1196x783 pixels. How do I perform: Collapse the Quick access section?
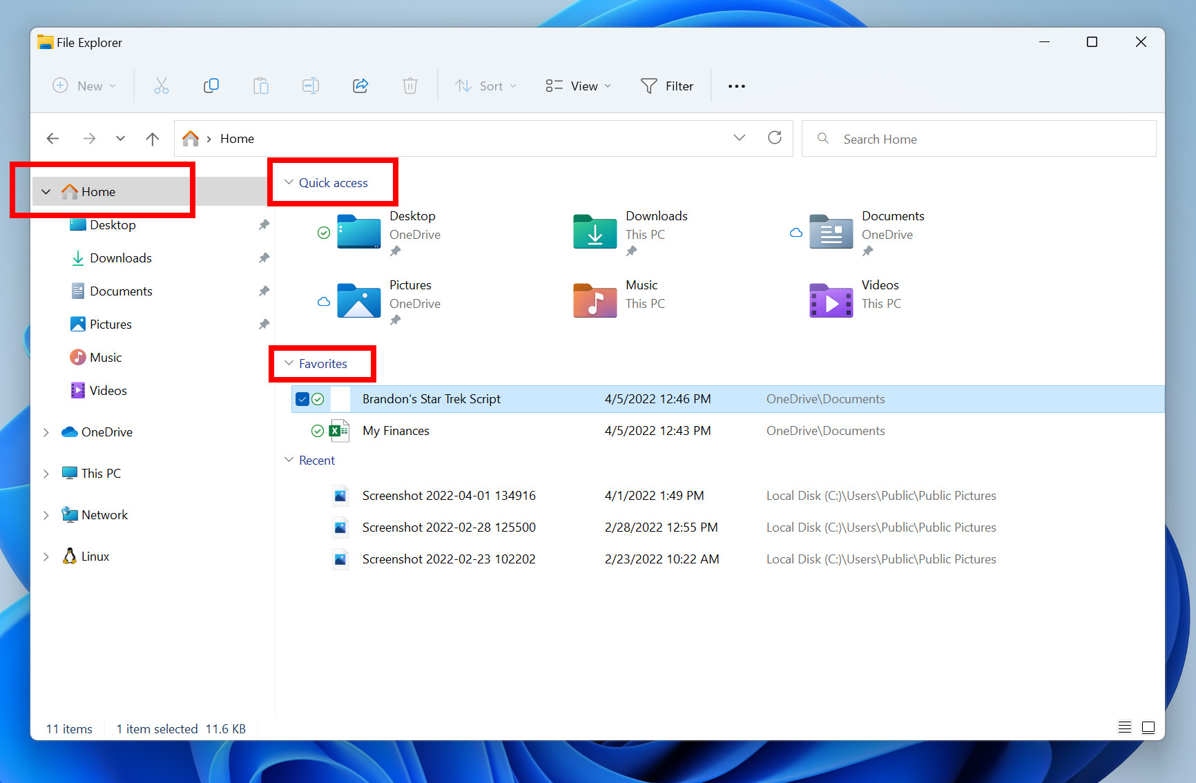point(289,182)
